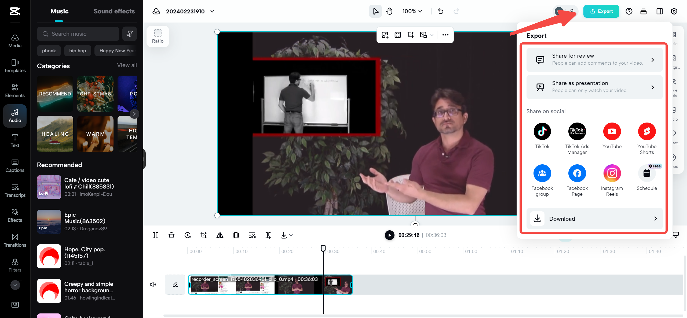Expand the project name 202402231910 dropdown

point(212,11)
